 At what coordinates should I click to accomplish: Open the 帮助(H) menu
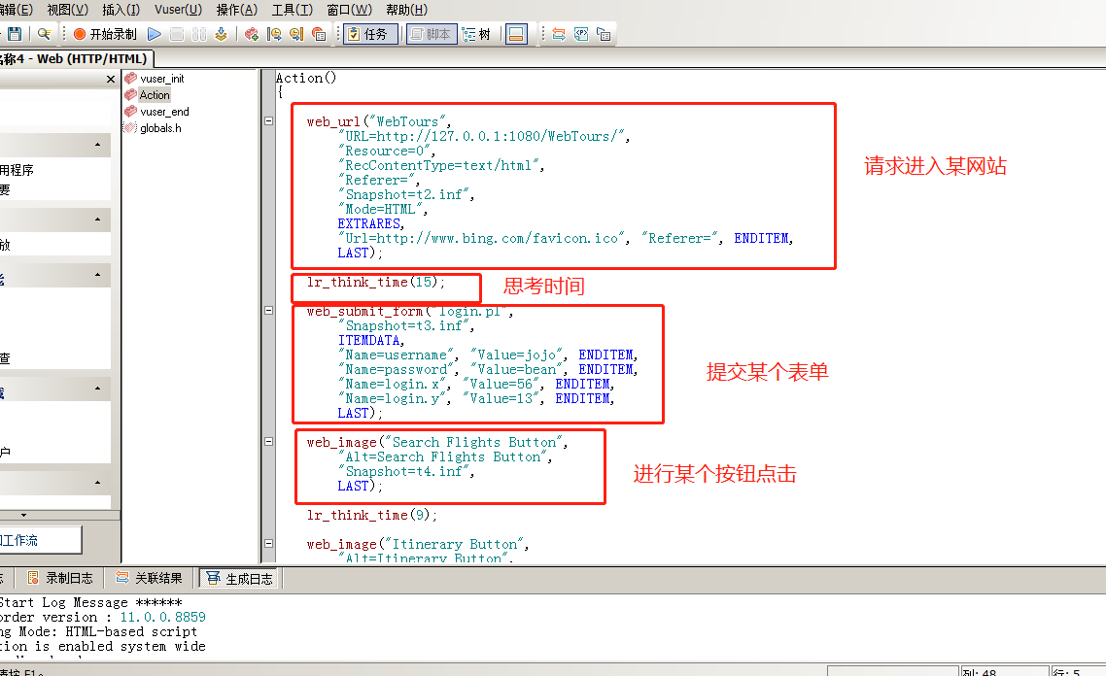pyautogui.click(x=407, y=10)
